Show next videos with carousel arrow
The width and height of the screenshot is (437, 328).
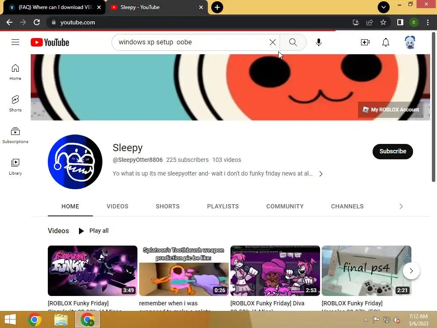[x=411, y=271]
